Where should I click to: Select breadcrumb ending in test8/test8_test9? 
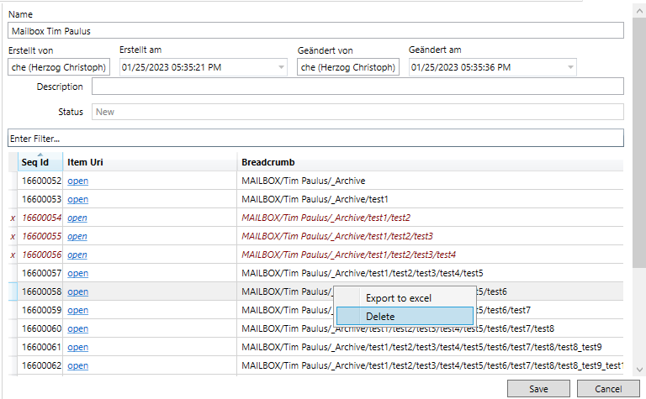[421, 347]
